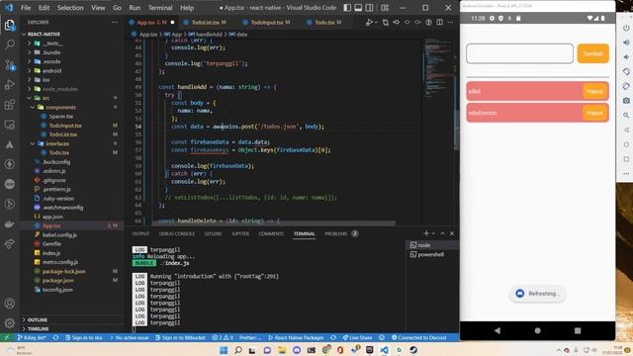Open the Manage gear in activity bar

tap(9, 323)
